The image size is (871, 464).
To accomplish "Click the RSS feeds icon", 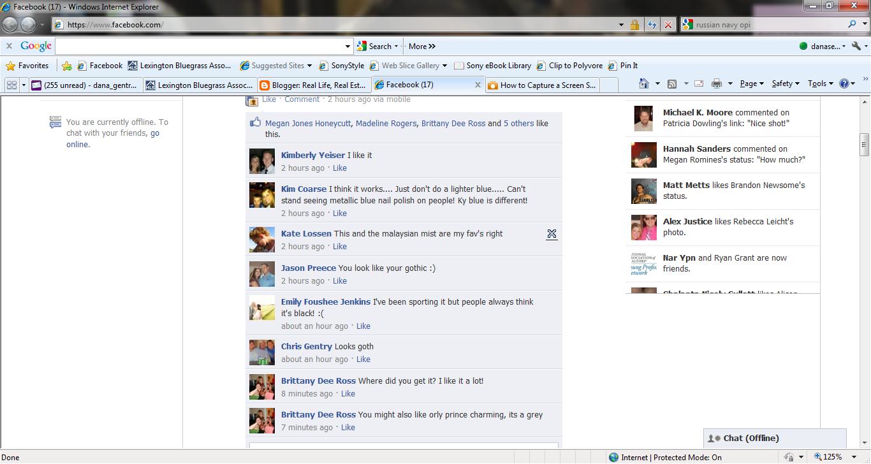I will [672, 83].
